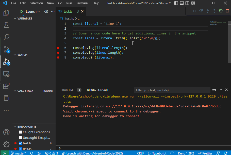Viewport: 231px width, 155px height.
Task: Open the Run and Debug view
Action: pos(7,62)
